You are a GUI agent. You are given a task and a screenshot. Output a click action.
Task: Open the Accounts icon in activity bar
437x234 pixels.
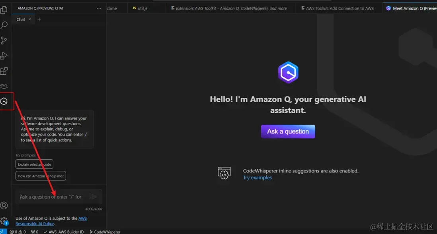click(x=4, y=206)
